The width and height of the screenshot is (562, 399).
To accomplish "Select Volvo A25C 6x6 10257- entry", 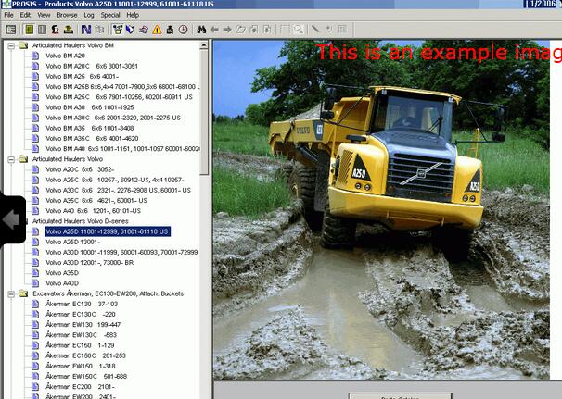I will [115, 180].
